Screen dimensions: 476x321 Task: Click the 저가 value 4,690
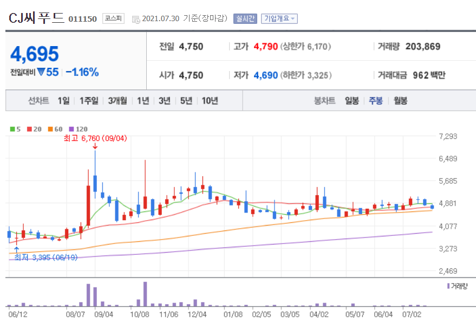point(266,75)
